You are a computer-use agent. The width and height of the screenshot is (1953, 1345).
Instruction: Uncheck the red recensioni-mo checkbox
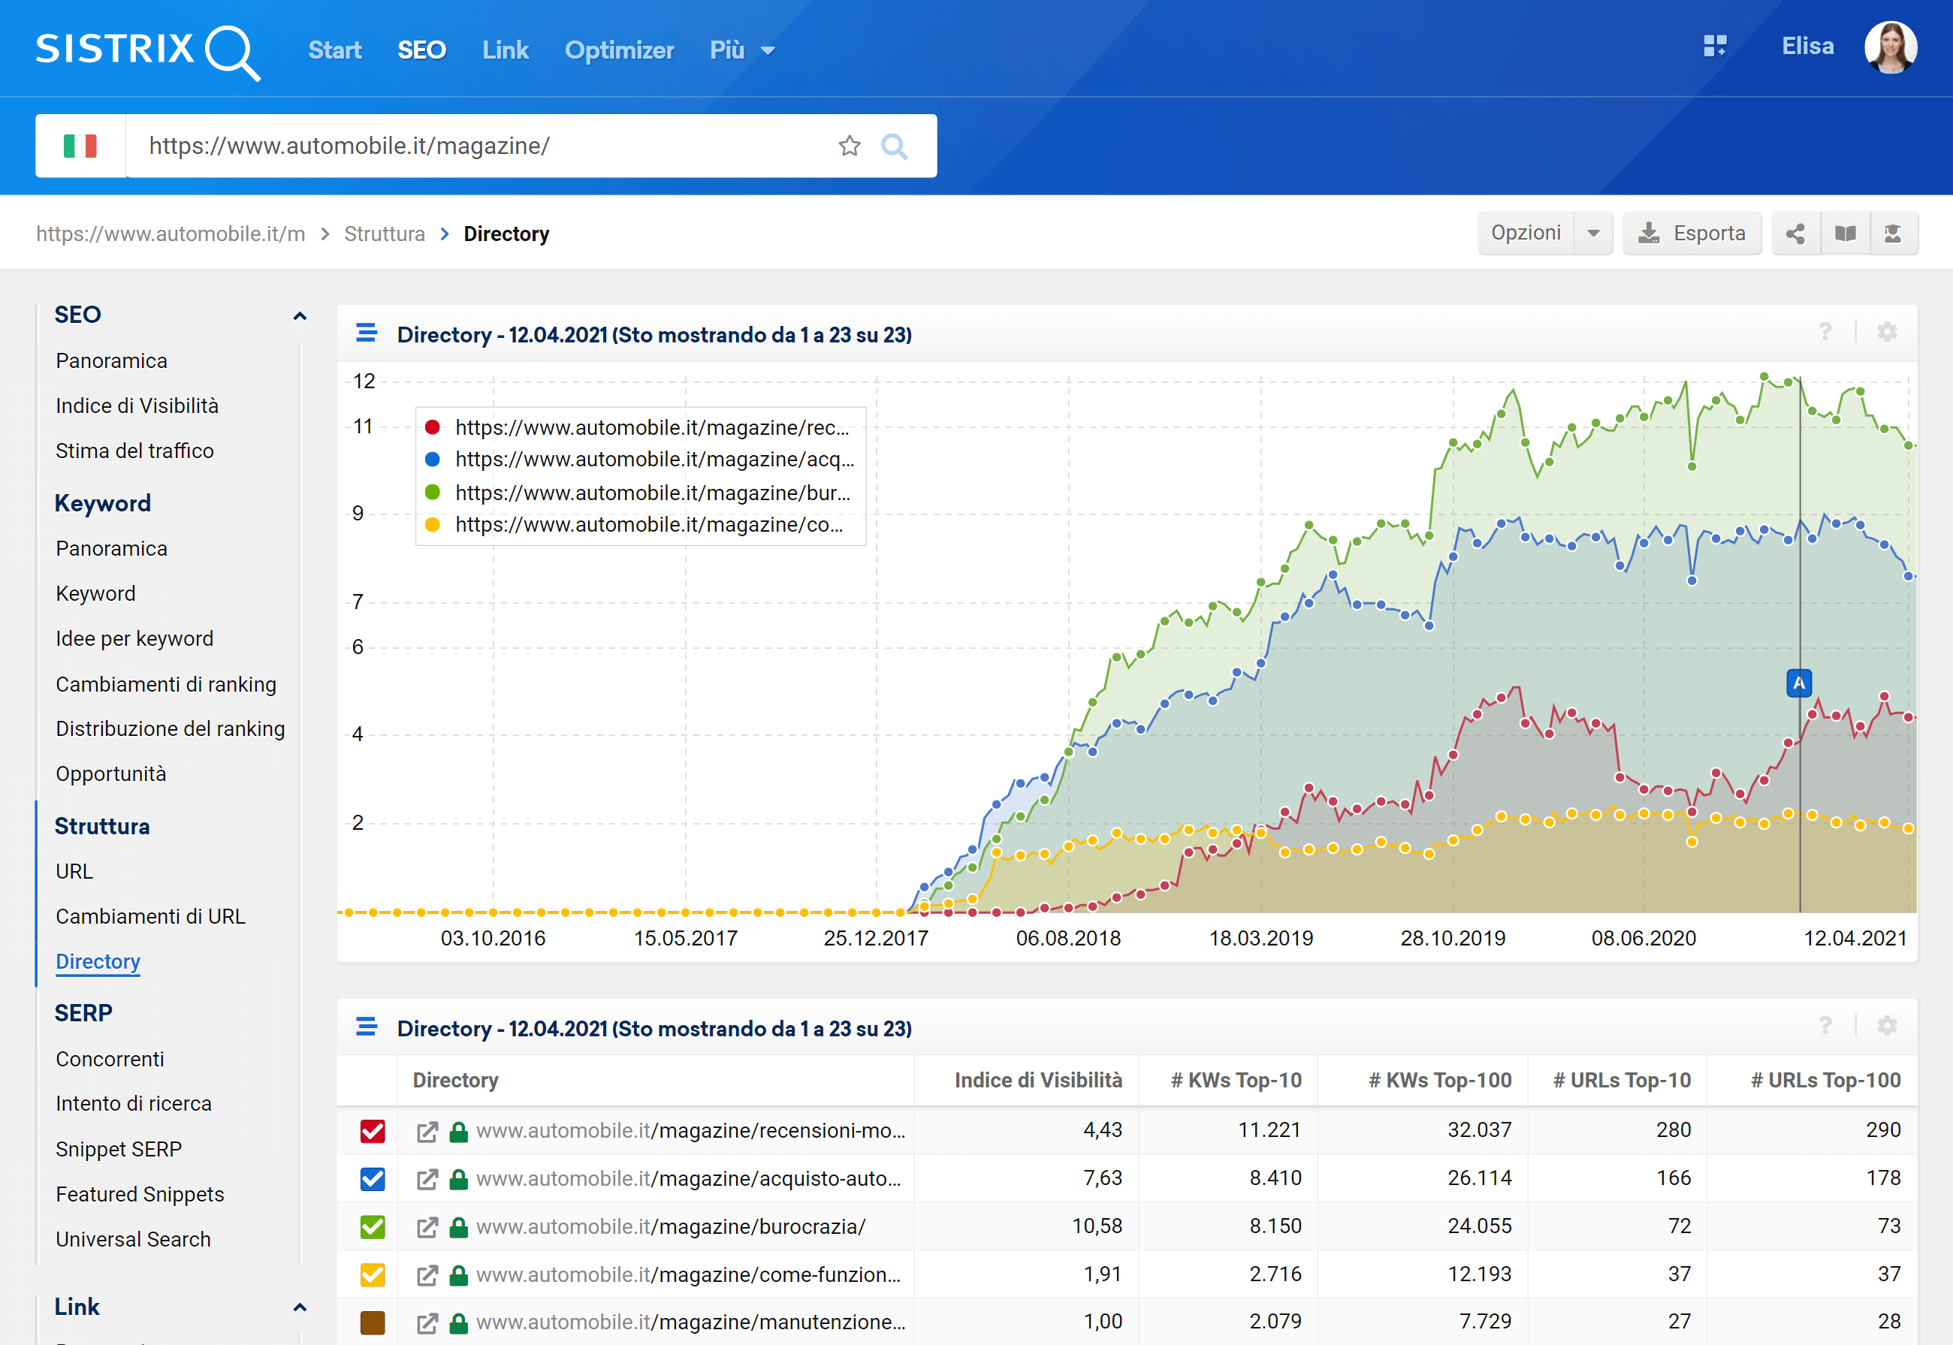coord(373,1131)
